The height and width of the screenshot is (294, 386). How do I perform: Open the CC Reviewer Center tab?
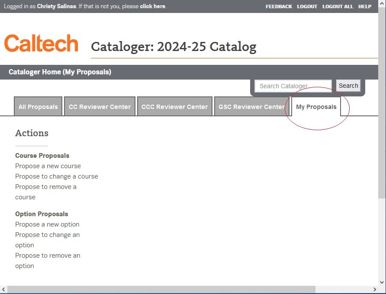click(x=100, y=107)
